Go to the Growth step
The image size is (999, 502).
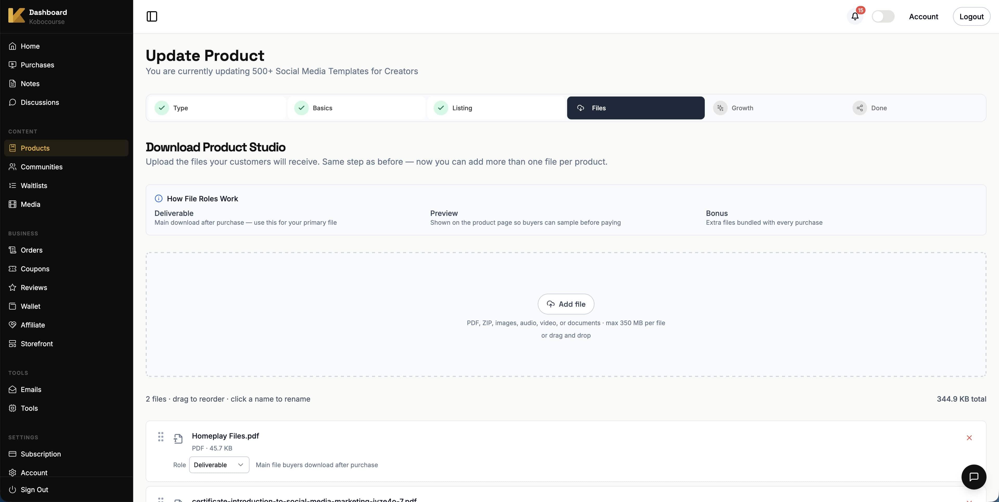point(775,108)
